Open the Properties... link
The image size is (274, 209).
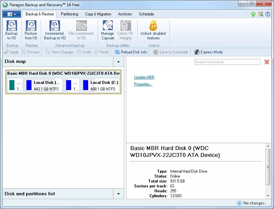(x=143, y=84)
